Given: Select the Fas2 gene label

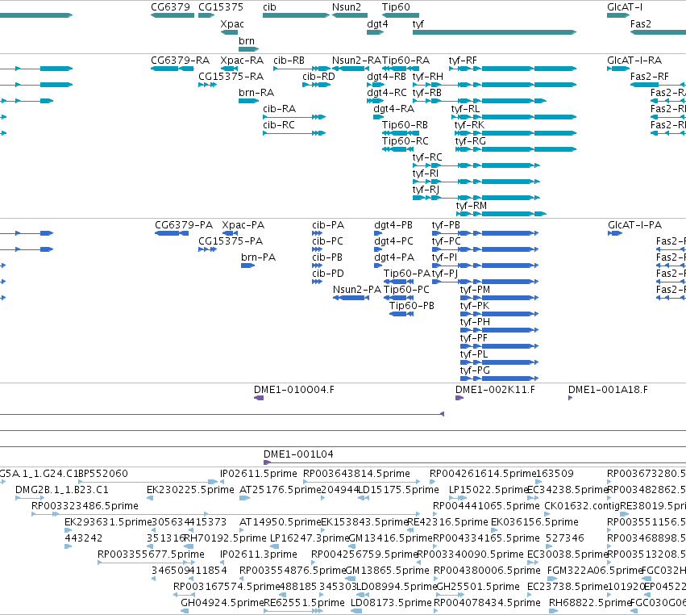Looking at the screenshot, I should point(641,24).
